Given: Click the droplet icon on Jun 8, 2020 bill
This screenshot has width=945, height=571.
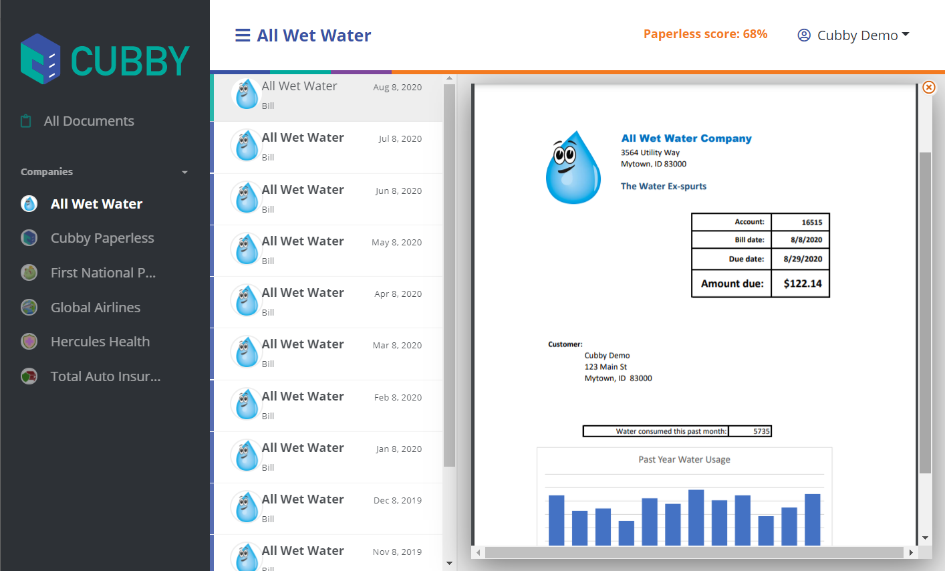Looking at the screenshot, I should [246, 197].
